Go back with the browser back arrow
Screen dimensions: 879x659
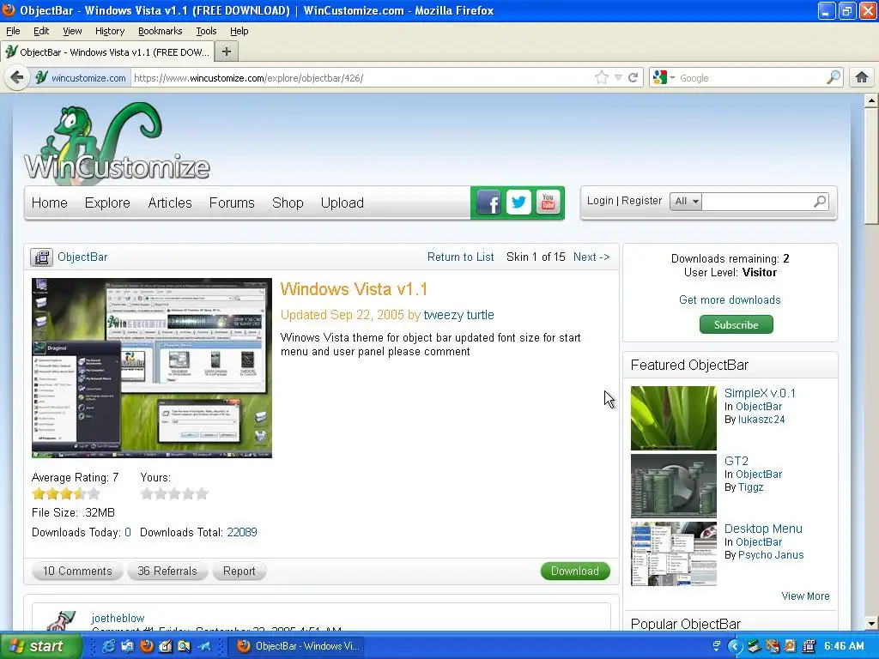click(x=17, y=77)
